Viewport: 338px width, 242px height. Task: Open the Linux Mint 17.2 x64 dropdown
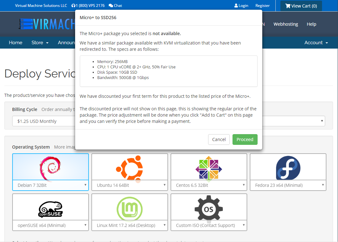(130, 225)
